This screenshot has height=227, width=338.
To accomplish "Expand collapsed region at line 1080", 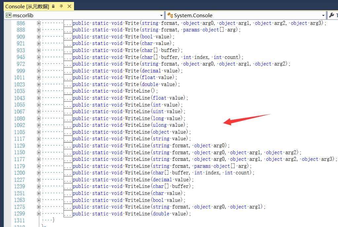I will [39, 118].
